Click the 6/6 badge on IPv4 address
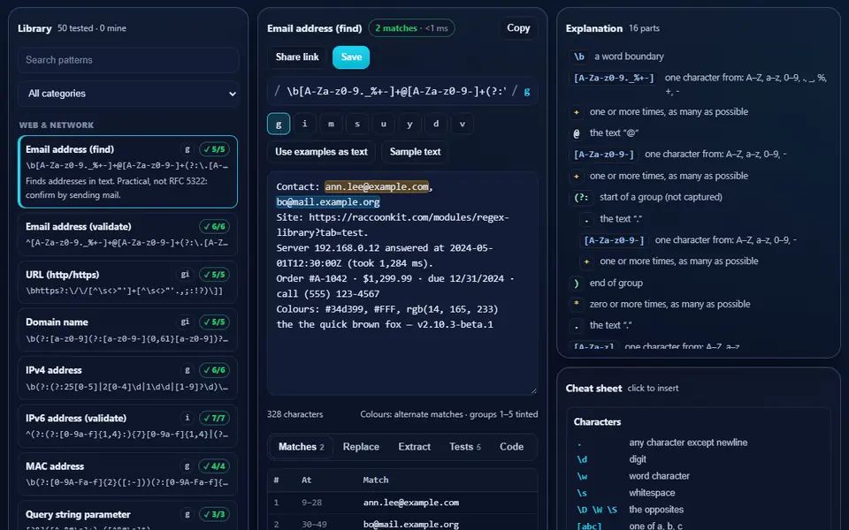Screen dimensions: 849x530 click(214, 370)
